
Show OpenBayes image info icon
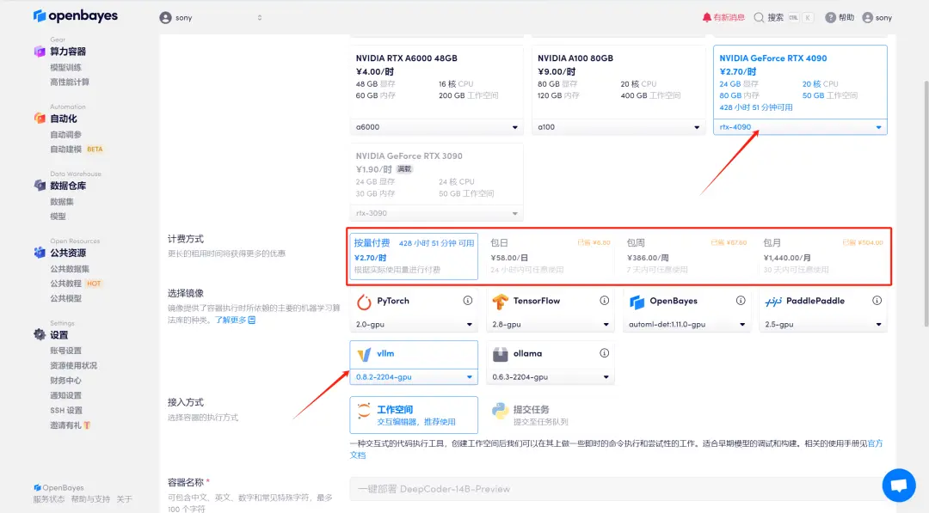(741, 301)
